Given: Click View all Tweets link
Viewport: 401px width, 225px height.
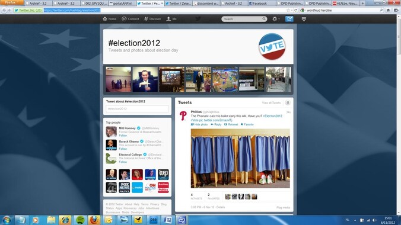Looking at the screenshot, I should coord(271,102).
